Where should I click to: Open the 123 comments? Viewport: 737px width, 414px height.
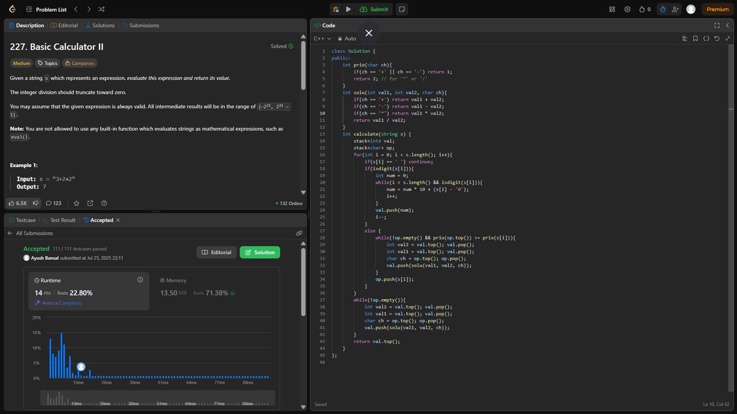pos(54,203)
